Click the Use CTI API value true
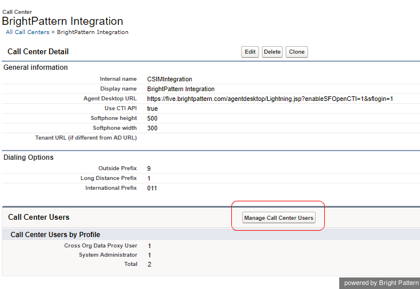The width and height of the screenshot is (420, 289). click(152, 108)
